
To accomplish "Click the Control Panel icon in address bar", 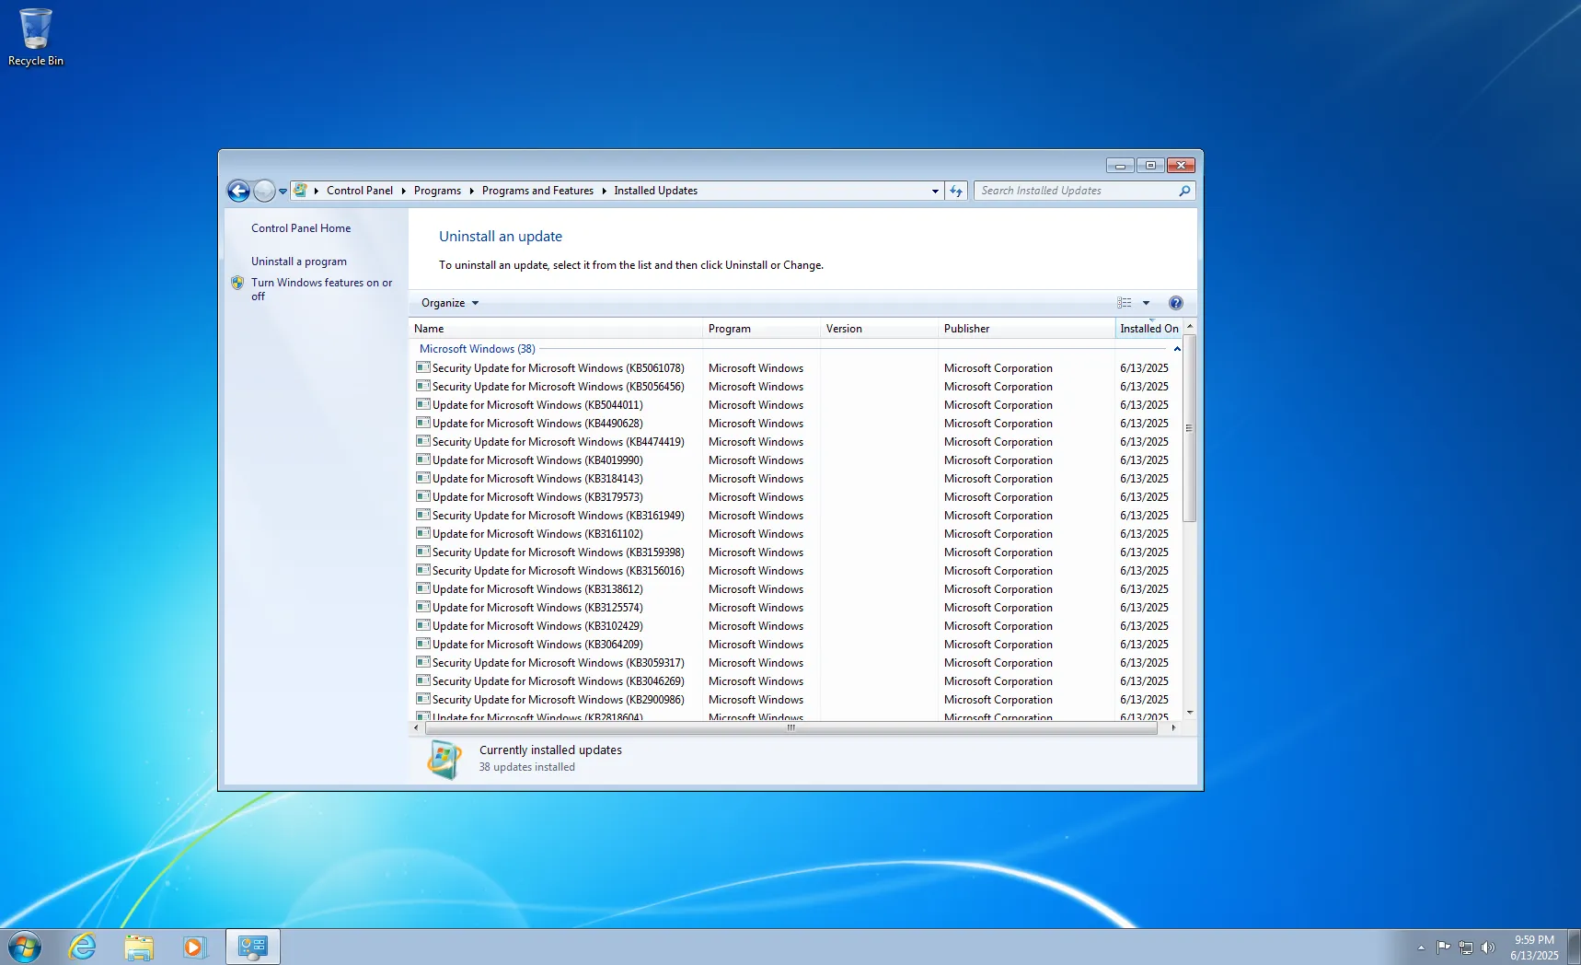I will pos(300,191).
